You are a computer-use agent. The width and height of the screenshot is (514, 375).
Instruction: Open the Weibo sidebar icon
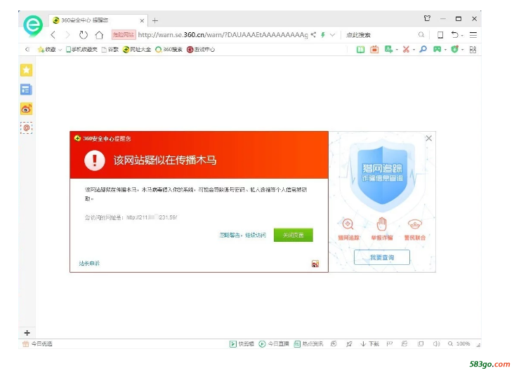coord(26,109)
